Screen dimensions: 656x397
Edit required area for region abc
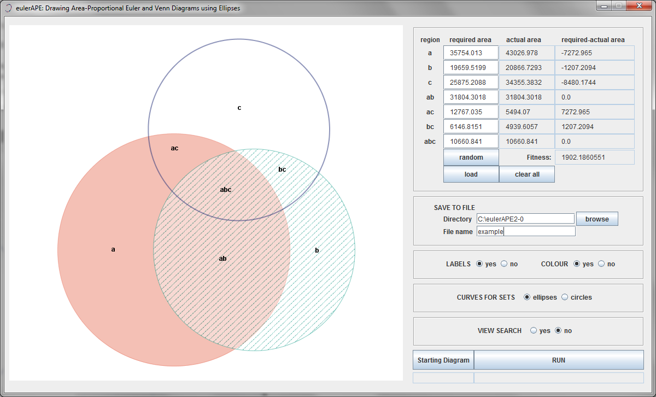[471, 142]
